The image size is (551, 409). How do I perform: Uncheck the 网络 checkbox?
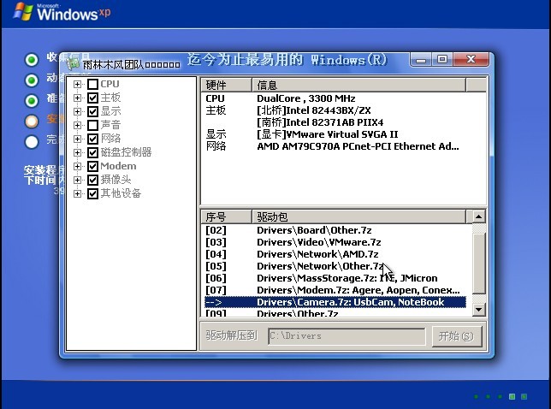[x=92, y=139]
